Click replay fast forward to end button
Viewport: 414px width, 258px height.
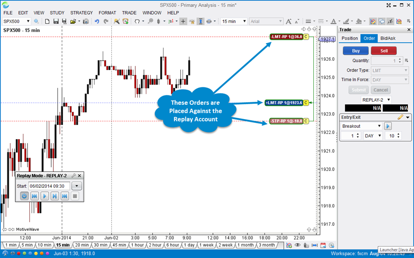[65, 196]
